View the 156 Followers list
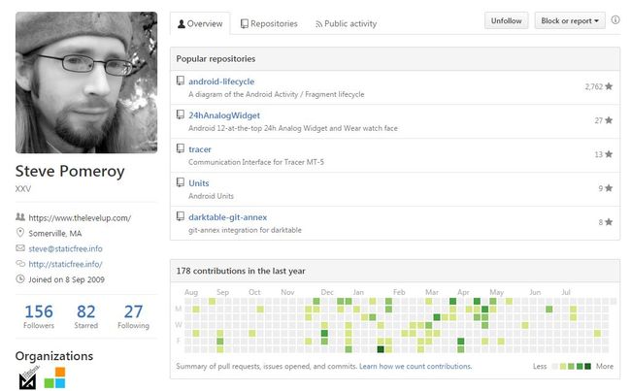 39,316
